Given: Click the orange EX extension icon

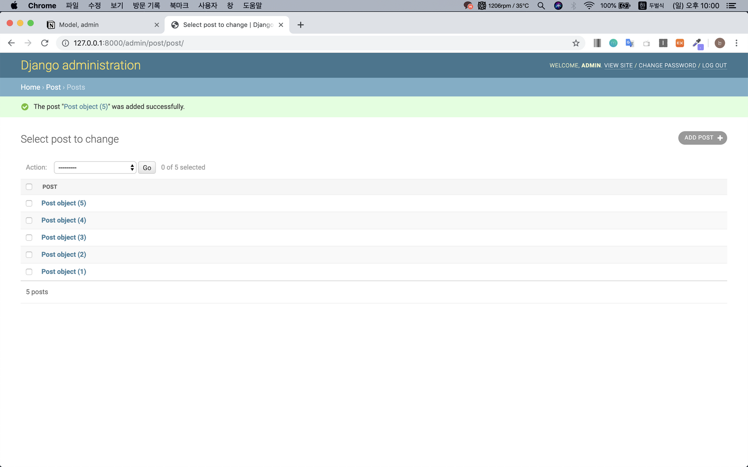Looking at the screenshot, I should (680, 43).
